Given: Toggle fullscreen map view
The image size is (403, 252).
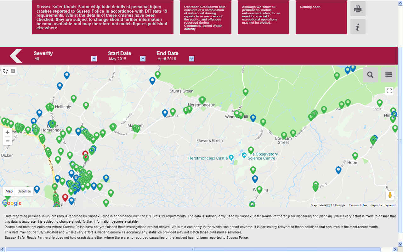Looking at the screenshot, I should (x=389, y=91).
